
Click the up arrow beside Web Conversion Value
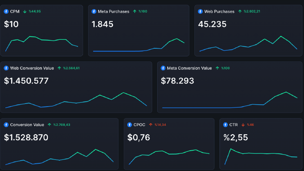pos(59,68)
